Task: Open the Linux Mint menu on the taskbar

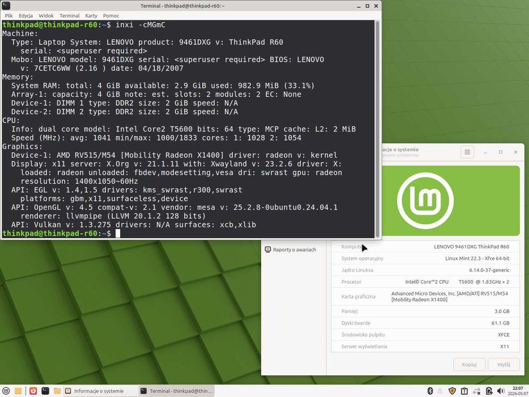Action: tap(6, 391)
